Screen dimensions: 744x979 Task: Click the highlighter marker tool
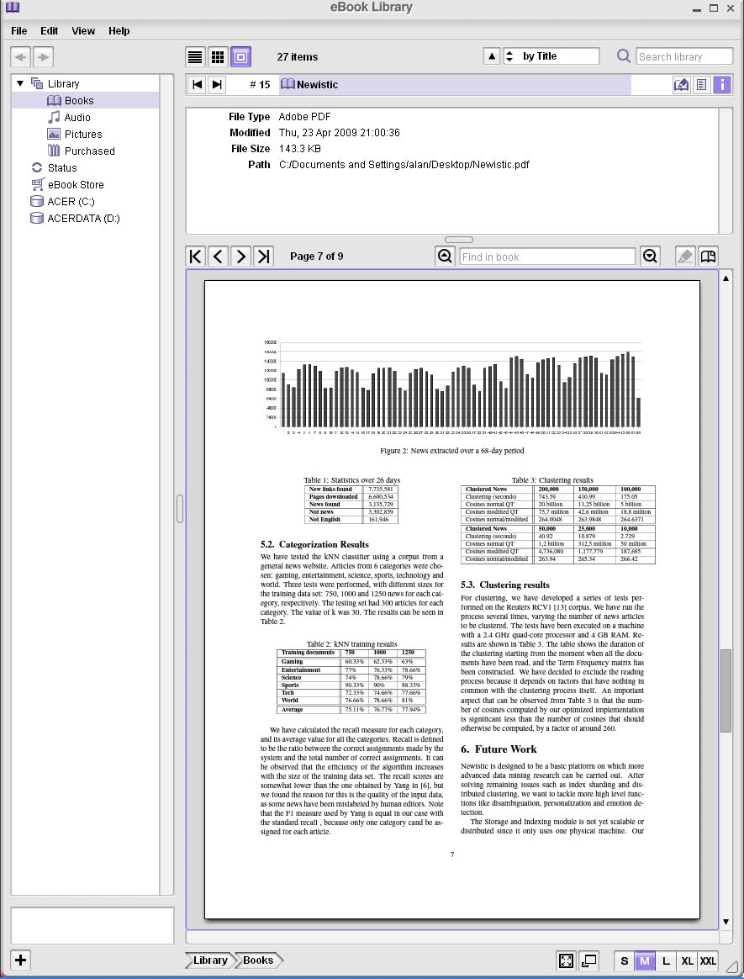(685, 256)
